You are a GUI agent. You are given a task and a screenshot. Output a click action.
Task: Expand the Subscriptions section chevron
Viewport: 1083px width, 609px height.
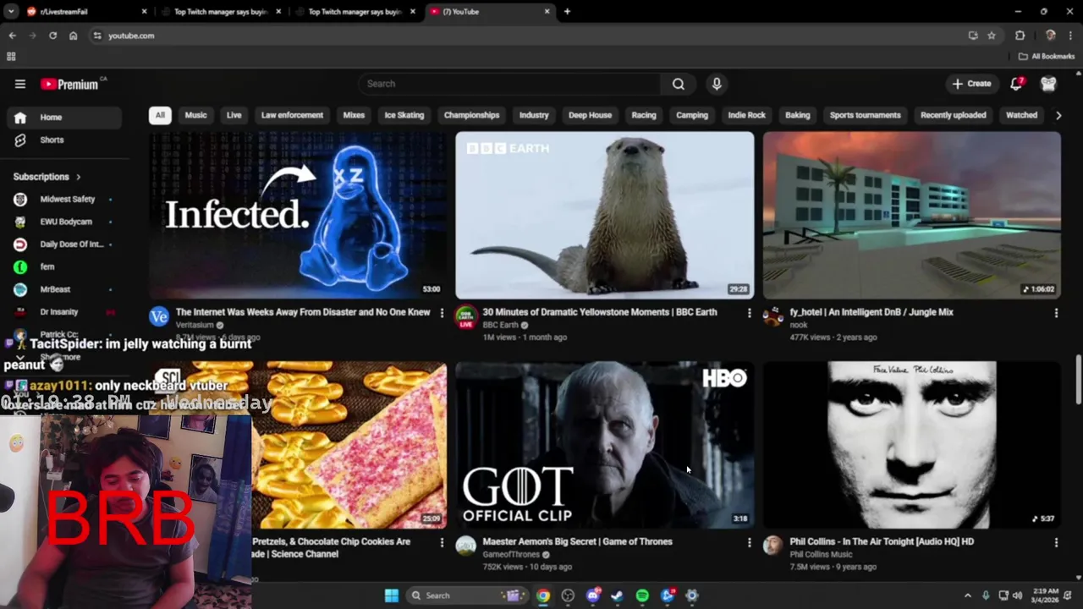79,177
